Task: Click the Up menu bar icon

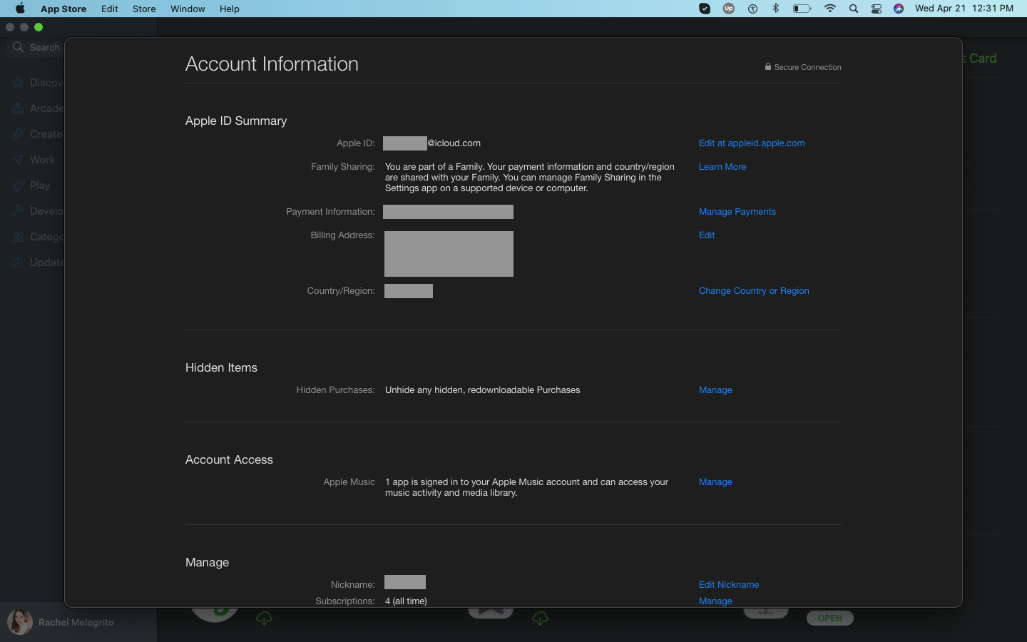Action: click(729, 9)
